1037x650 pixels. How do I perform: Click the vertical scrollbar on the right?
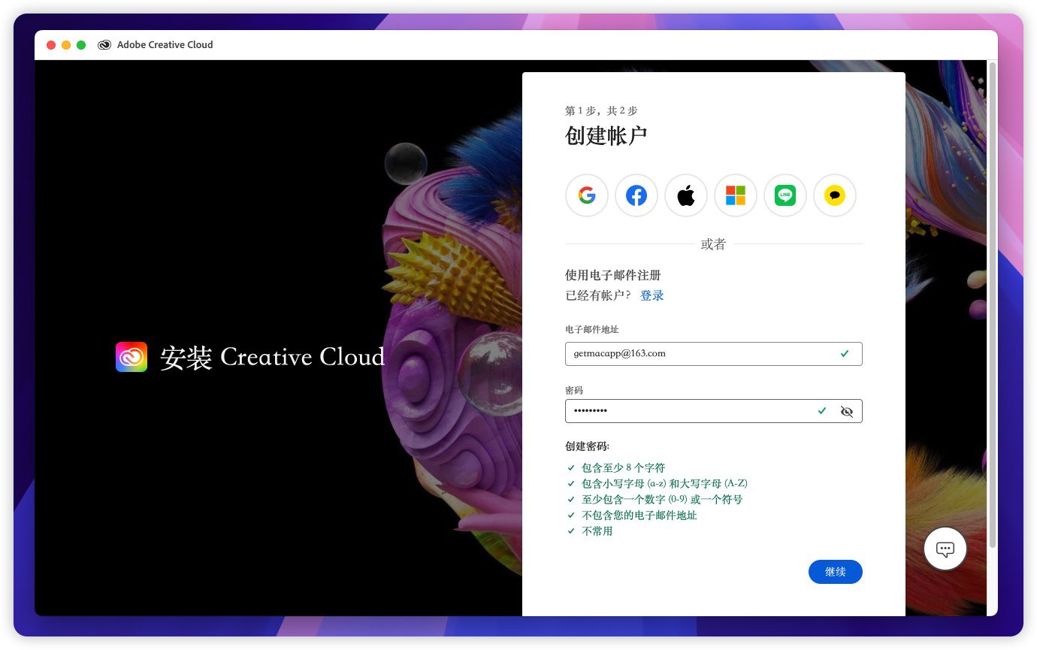[992, 301]
